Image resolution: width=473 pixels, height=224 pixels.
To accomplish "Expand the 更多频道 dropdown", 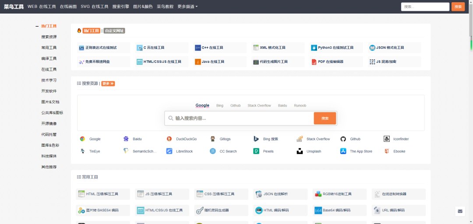I will pyautogui.click(x=187, y=7).
